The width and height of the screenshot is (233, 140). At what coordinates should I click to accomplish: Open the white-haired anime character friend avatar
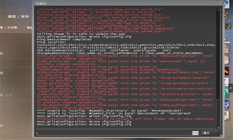pos(226,60)
